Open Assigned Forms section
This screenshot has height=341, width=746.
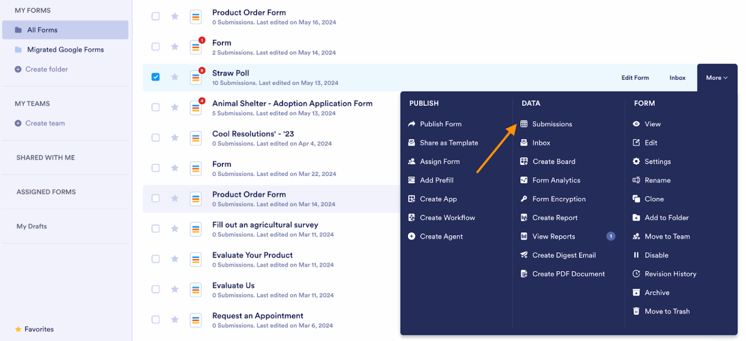46,191
